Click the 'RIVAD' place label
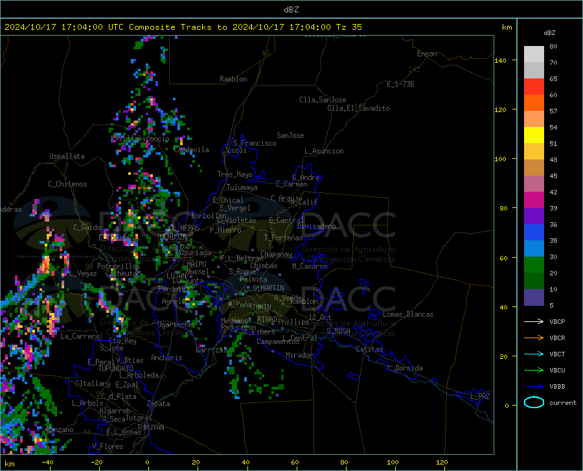Image resolution: width=583 pixels, height=471 pixels. click(267, 319)
